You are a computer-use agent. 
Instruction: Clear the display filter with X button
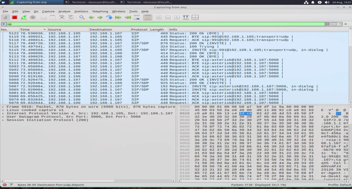click(328, 24)
